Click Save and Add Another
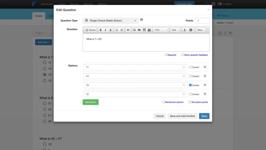The width and height of the screenshot is (266, 150). [182, 116]
